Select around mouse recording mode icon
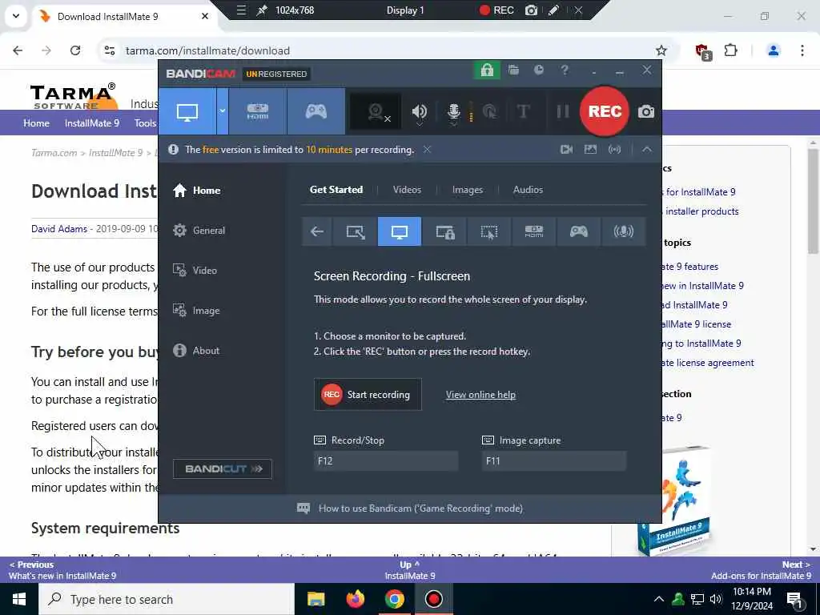The width and height of the screenshot is (820, 615). (489, 231)
